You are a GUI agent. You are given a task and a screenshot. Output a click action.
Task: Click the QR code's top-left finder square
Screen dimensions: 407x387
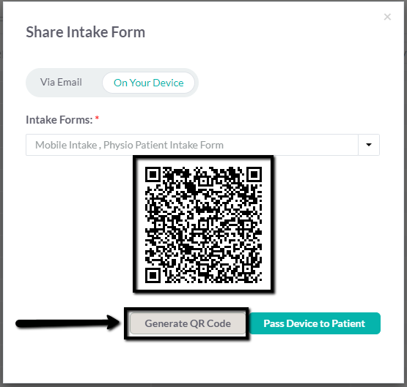pyautogui.click(x=153, y=174)
